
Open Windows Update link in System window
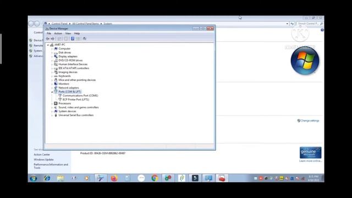pos(43,159)
